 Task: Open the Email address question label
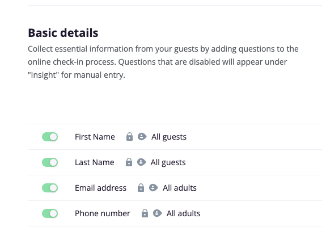coord(101,188)
